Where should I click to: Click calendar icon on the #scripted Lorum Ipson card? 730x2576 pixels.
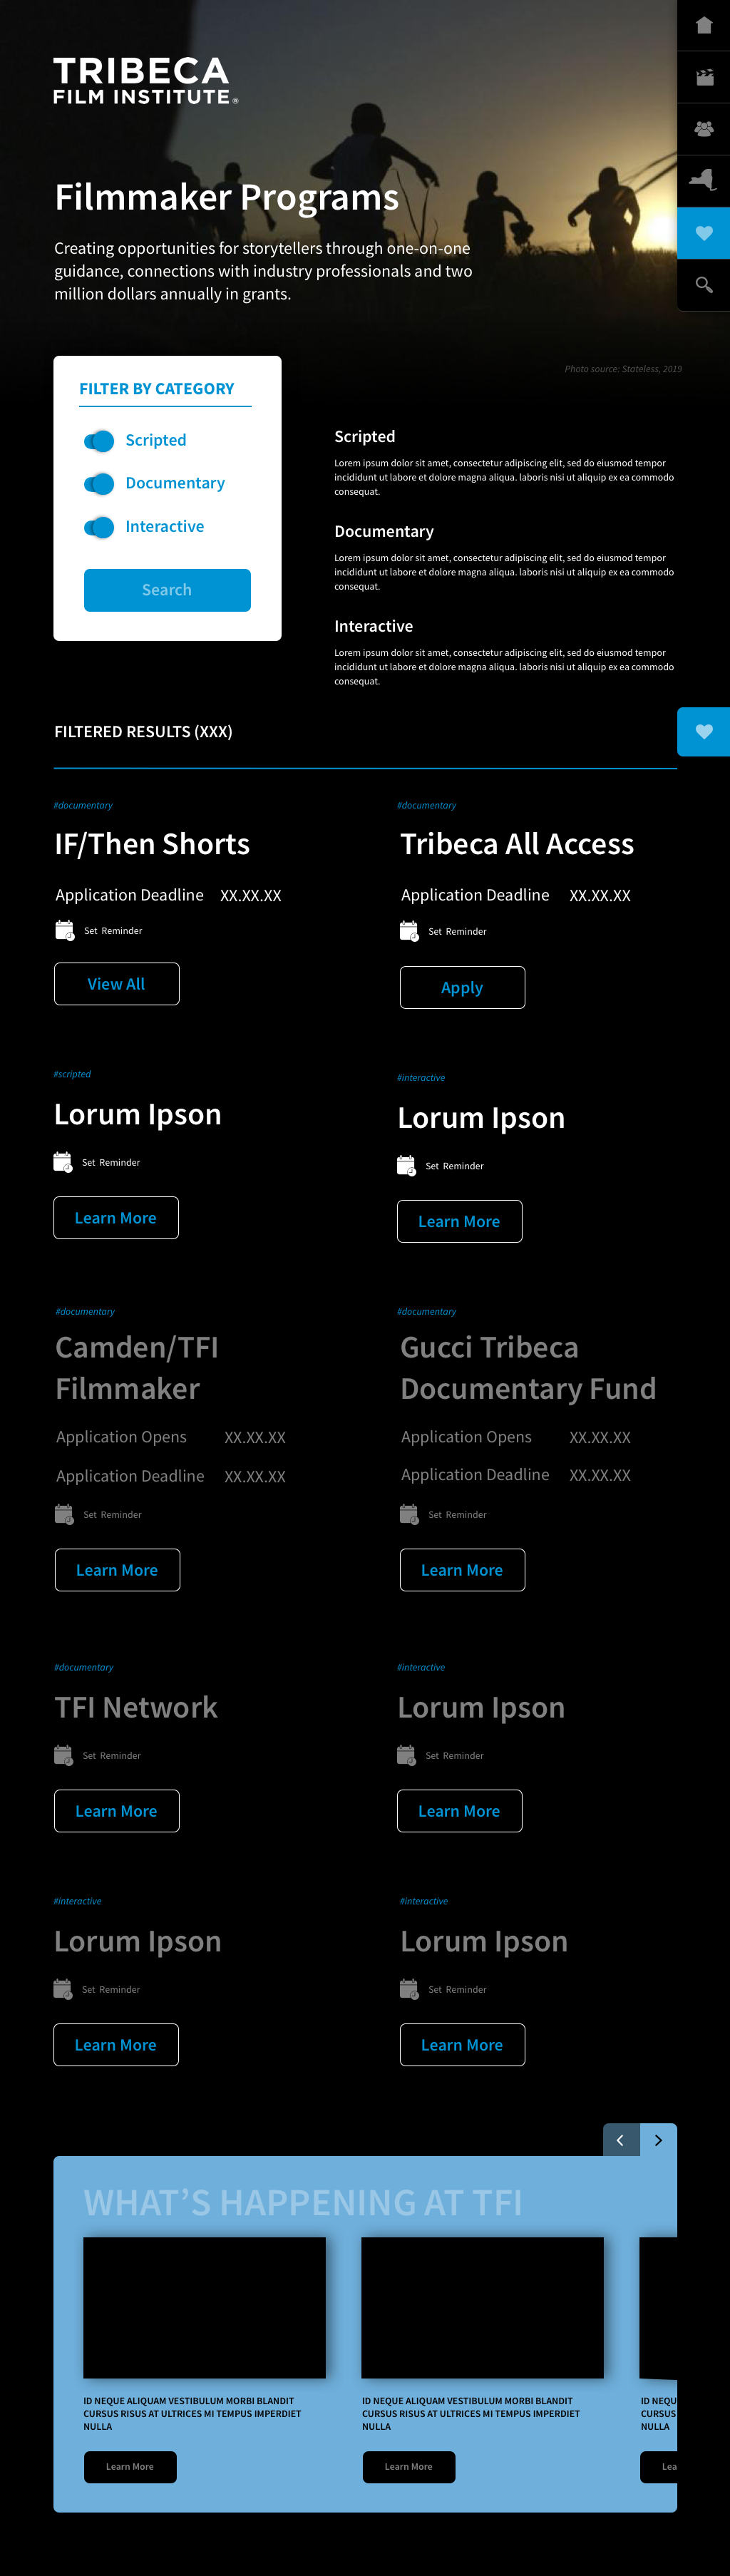62,1162
